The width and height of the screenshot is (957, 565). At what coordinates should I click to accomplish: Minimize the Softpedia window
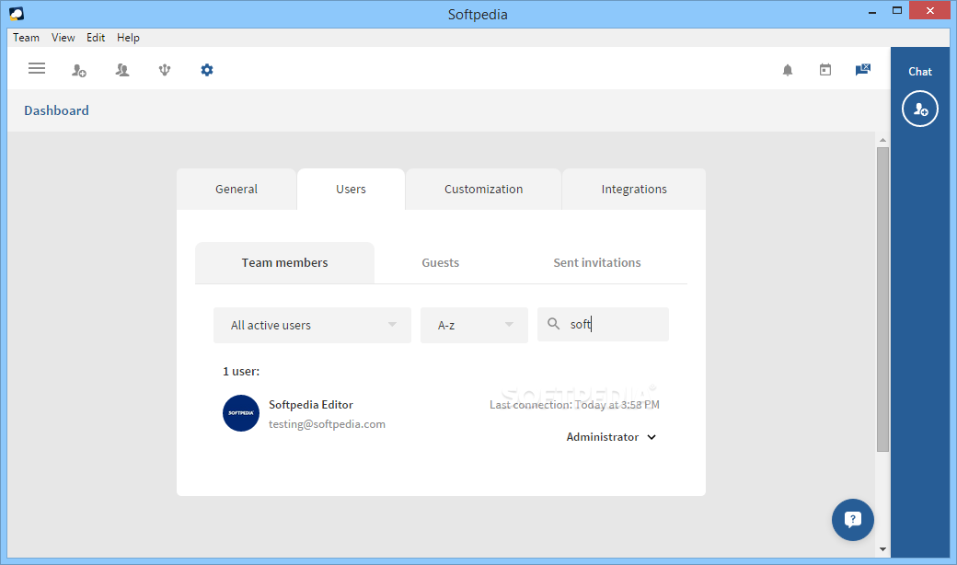[872, 11]
